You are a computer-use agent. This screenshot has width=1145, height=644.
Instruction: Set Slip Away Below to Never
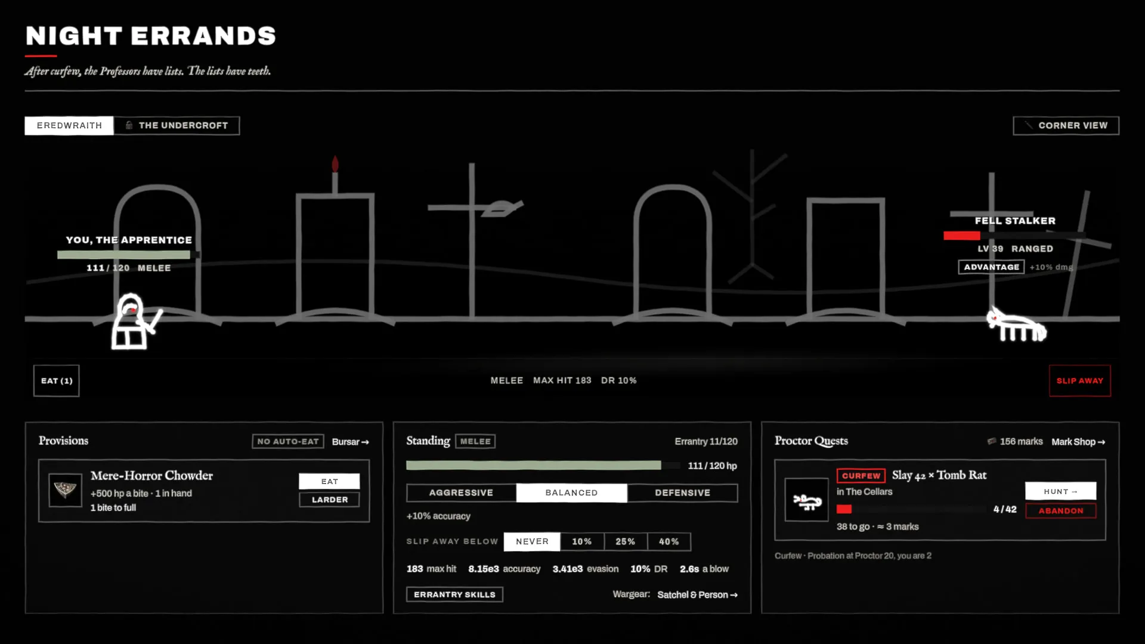click(x=532, y=541)
